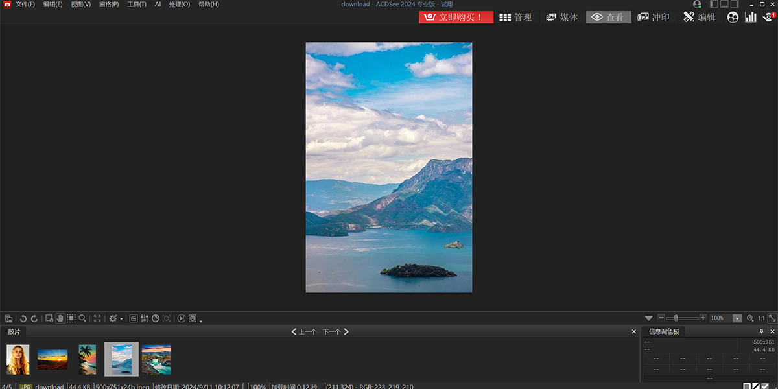Click the 立即购买 buy now button
The image size is (778, 389).
coord(456,18)
